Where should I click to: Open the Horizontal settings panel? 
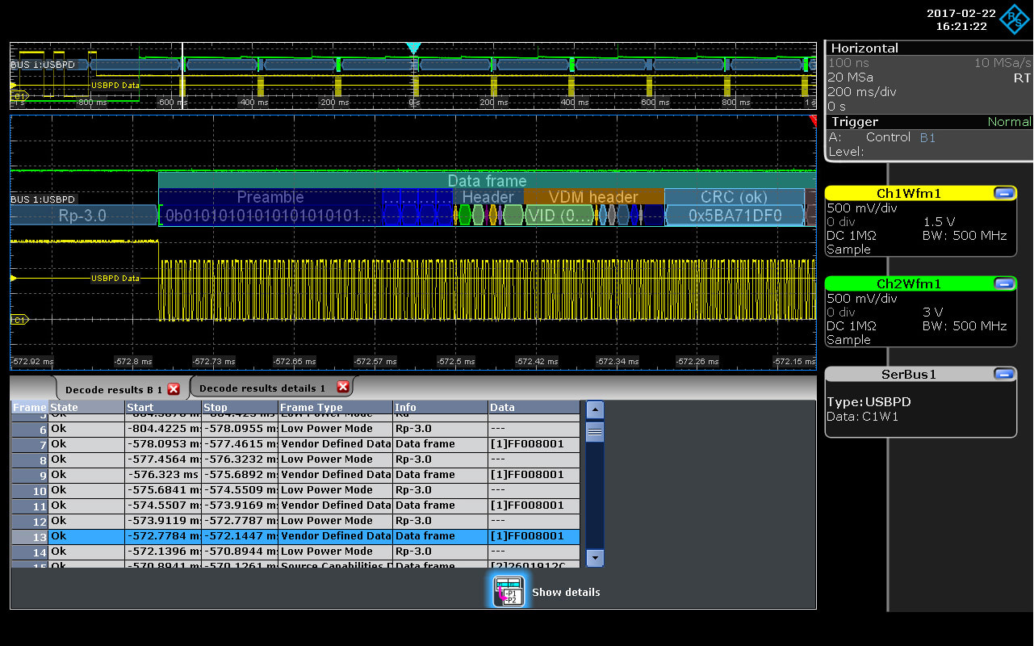click(x=864, y=48)
